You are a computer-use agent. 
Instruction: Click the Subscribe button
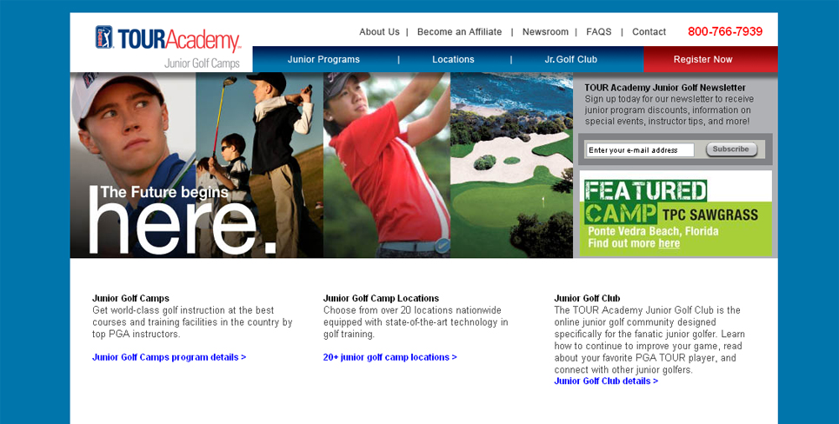pyautogui.click(x=731, y=149)
